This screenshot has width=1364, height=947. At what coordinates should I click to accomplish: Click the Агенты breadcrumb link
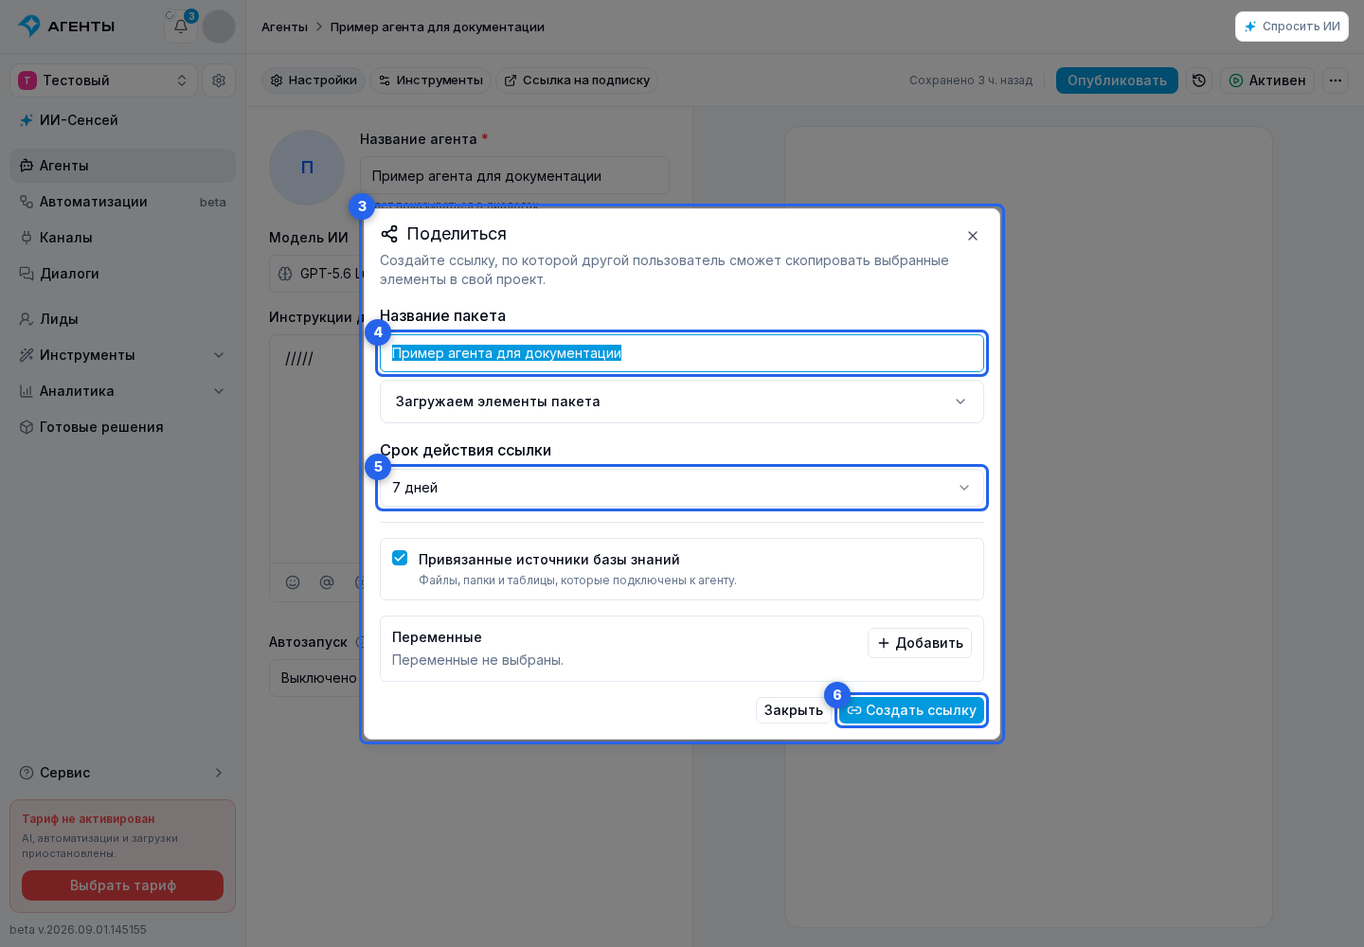click(x=284, y=27)
